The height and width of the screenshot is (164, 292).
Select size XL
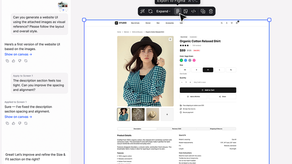[231, 70]
